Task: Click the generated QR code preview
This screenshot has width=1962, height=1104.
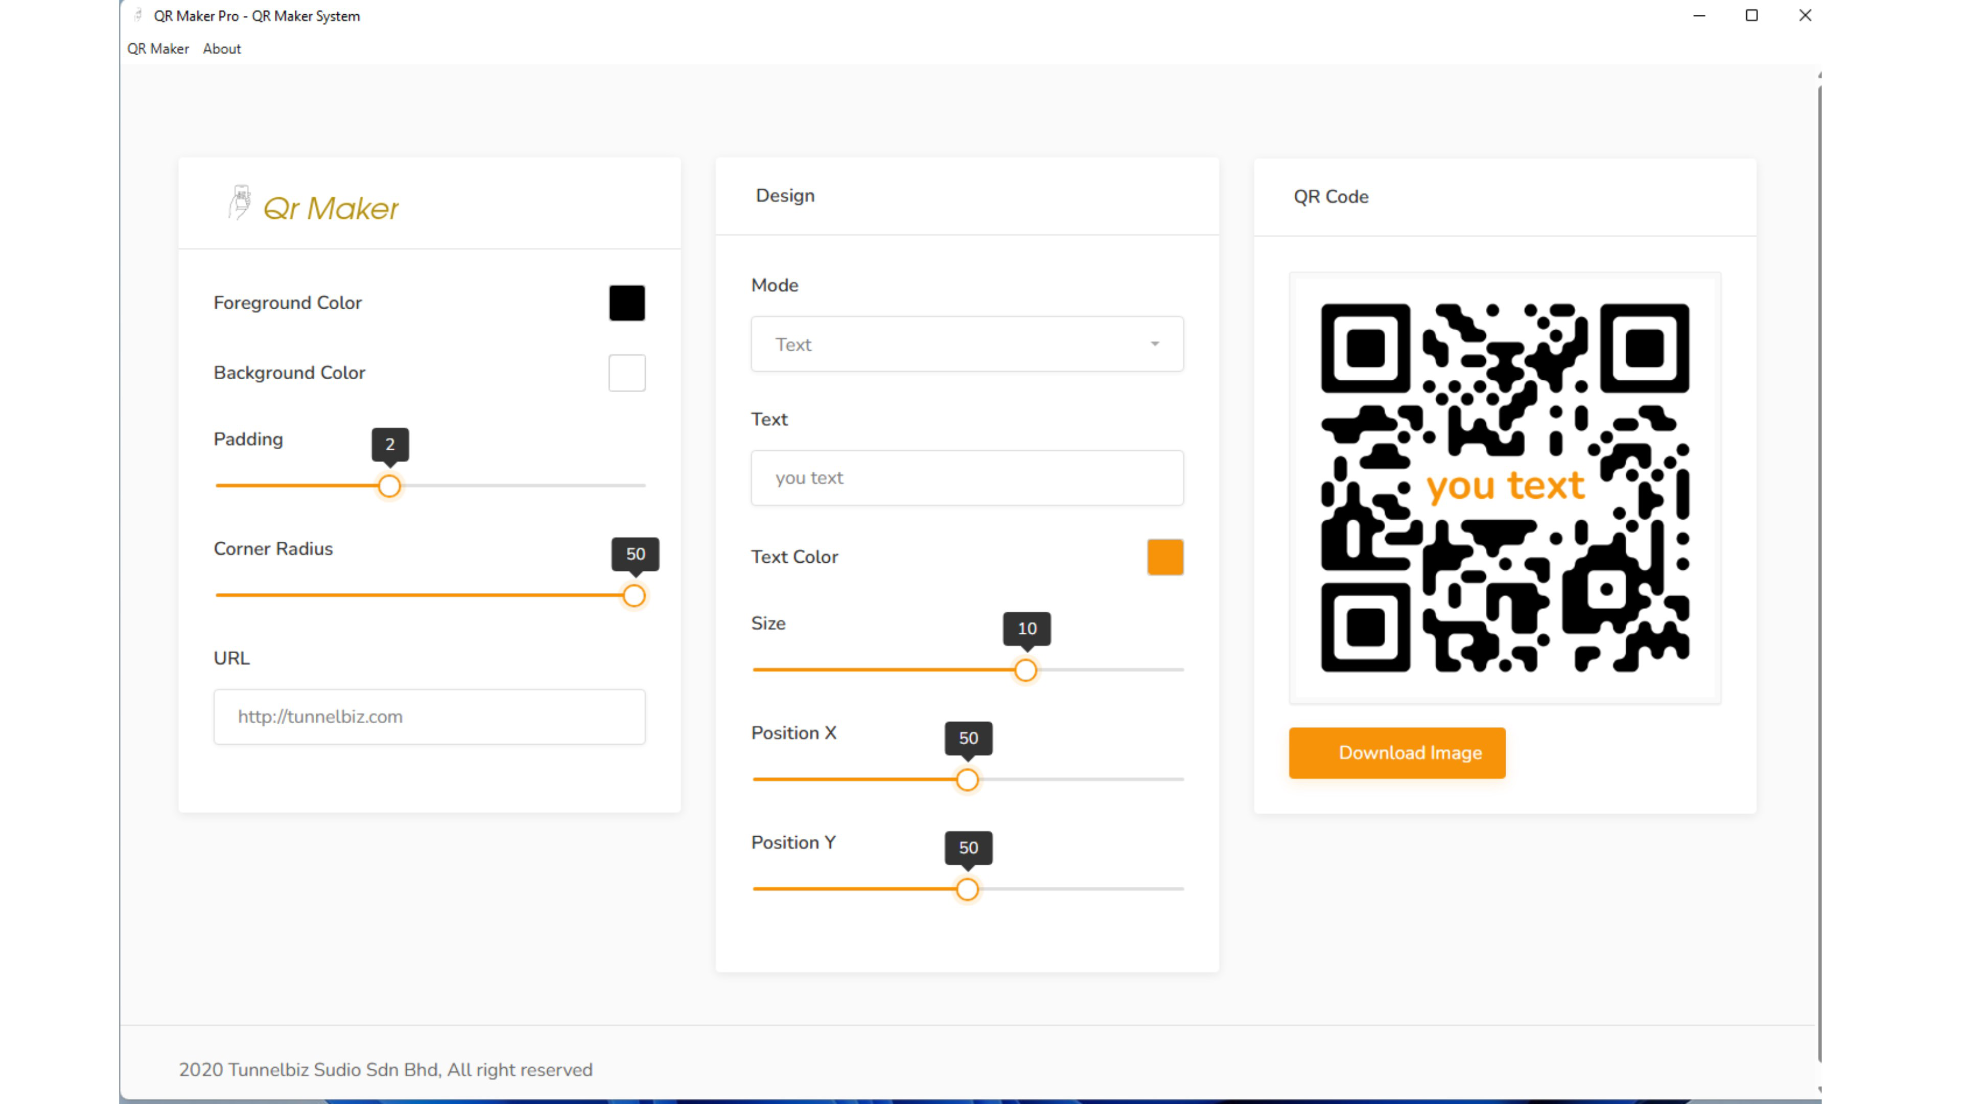Action: pyautogui.click(x=1505, y=488)
